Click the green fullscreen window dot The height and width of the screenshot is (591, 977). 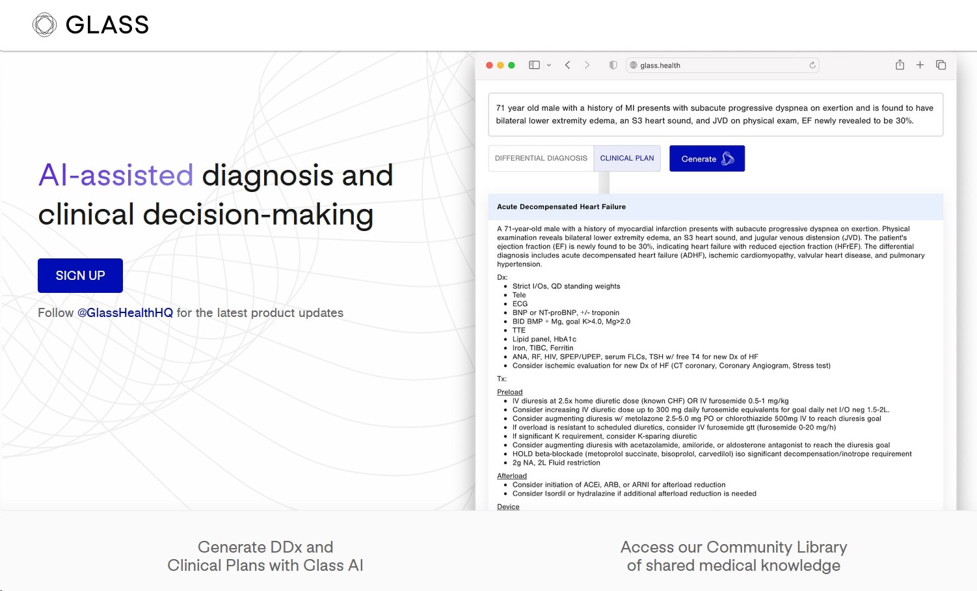click(511, 65)
